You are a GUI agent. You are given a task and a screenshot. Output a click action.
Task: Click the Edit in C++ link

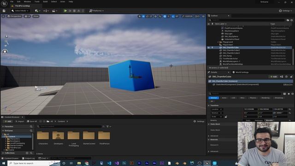288,85
